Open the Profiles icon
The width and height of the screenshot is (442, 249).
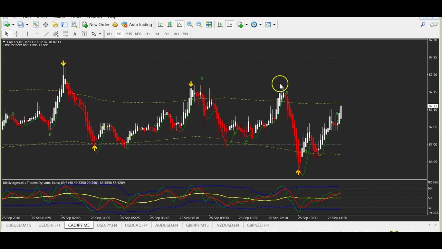pos(21,25)
